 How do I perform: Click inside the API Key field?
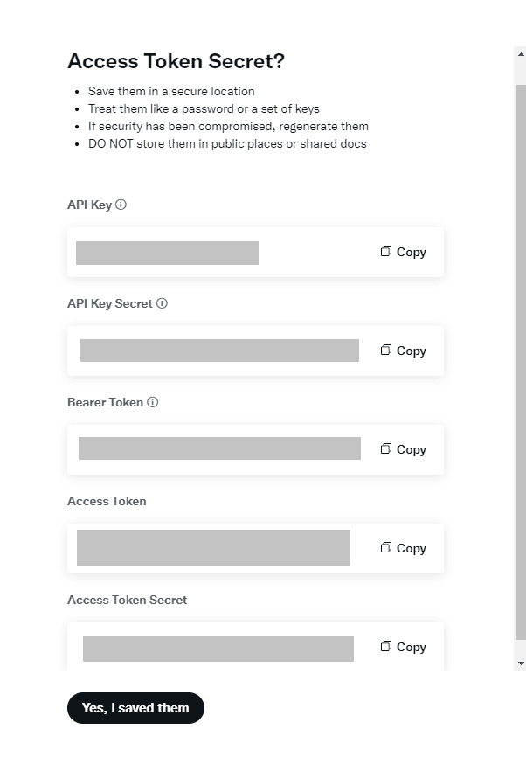tap(255, 252)
